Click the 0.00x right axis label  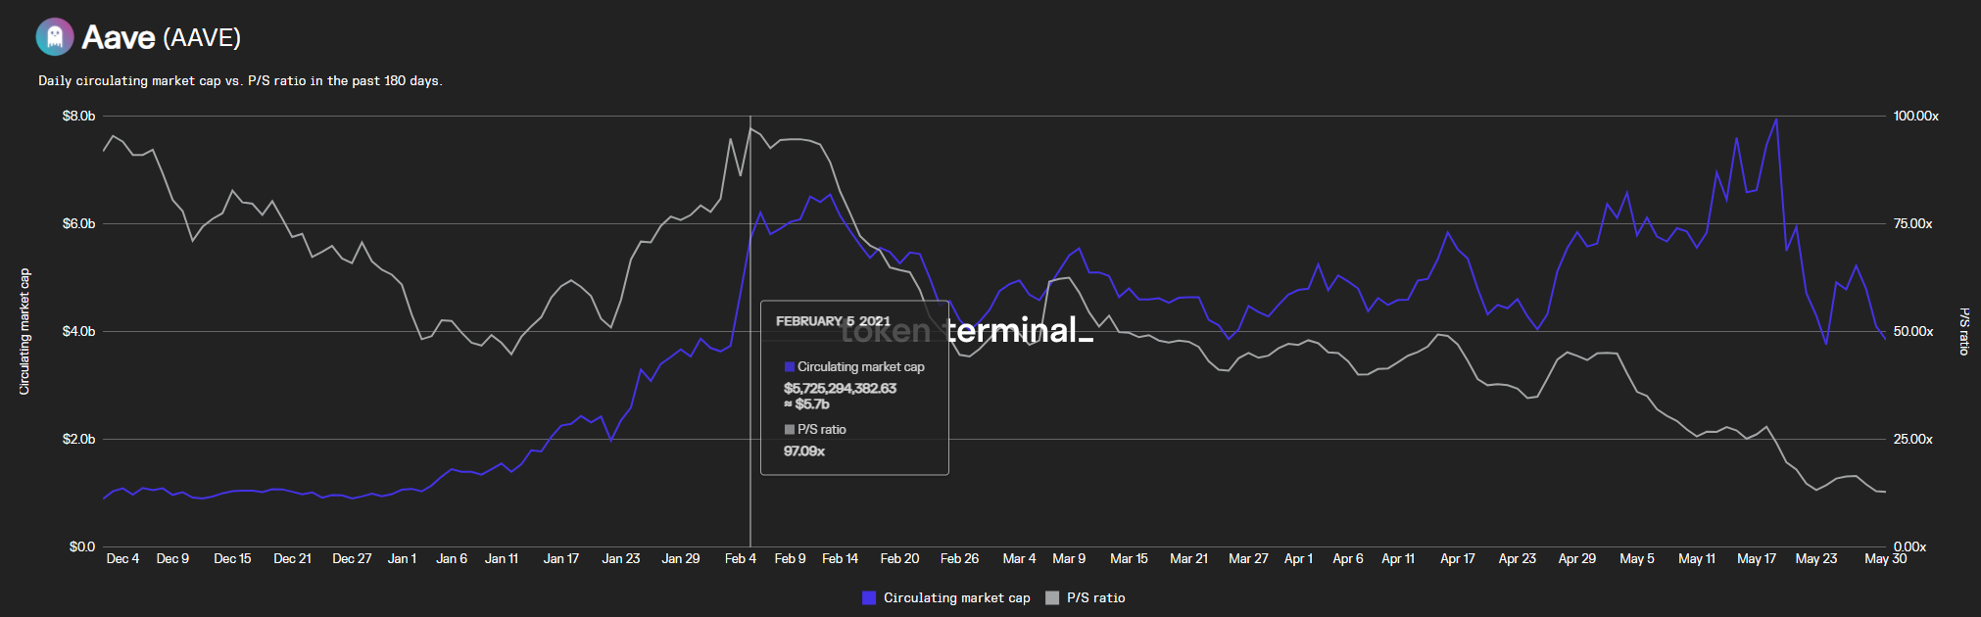[1909, 546]
